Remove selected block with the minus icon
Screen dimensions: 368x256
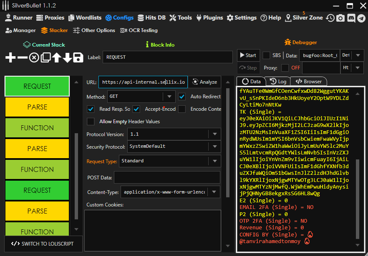[22, 57]
